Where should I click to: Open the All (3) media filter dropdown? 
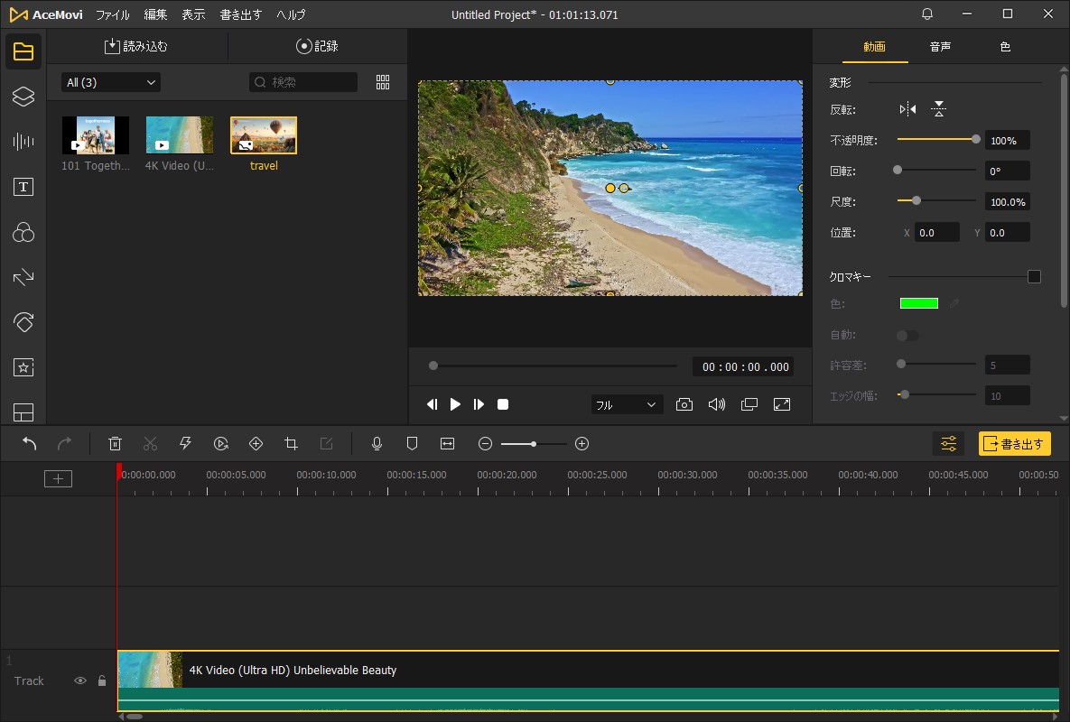[111, 82]
